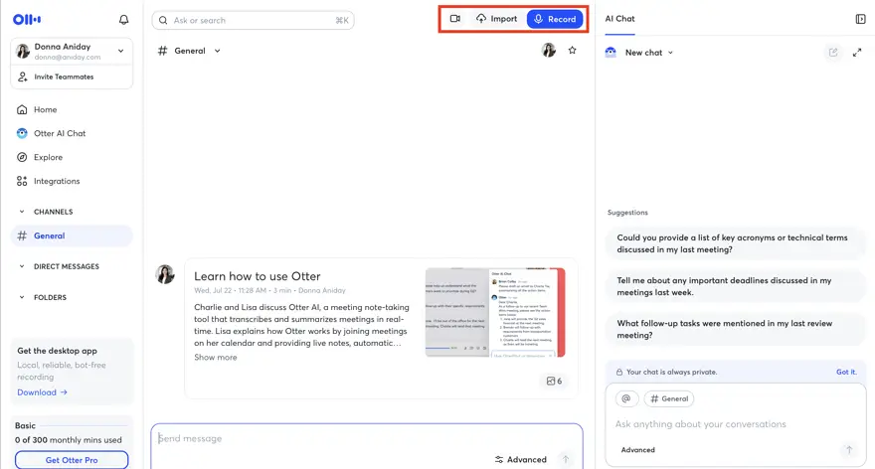Screen dimensions: 875x469
Task: Click the channel member avatar in header
Action: pos(549,51)
